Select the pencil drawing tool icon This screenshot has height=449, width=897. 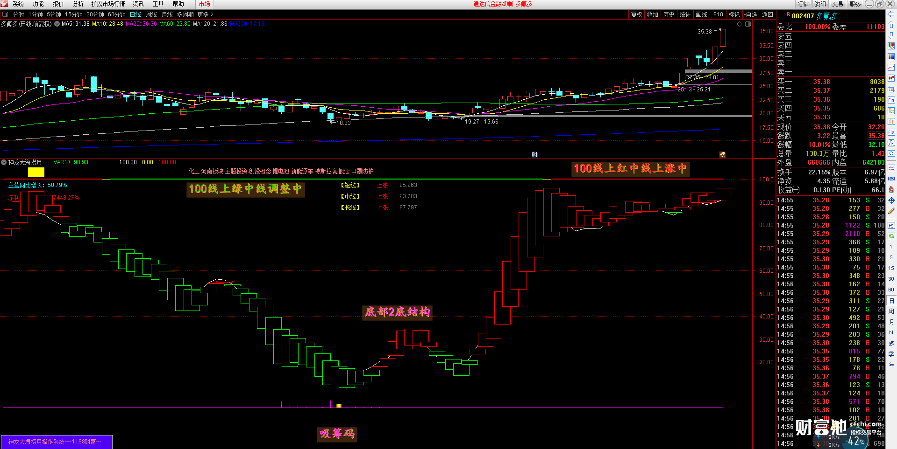point(891,211)
